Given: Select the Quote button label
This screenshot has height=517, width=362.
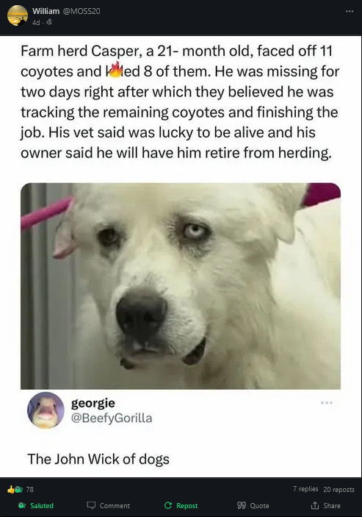Looking at the screenshot, I should 259,505.
